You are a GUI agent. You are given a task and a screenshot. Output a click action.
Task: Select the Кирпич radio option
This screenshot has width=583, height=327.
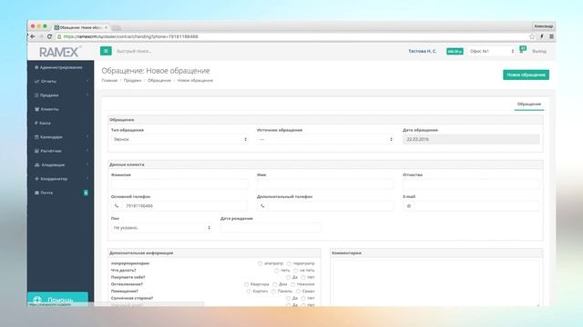click(x=249, y=292)
